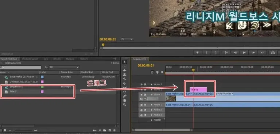Click Mark In button
The width and height of the screenshot is (280, 134).
coord(207,53)
